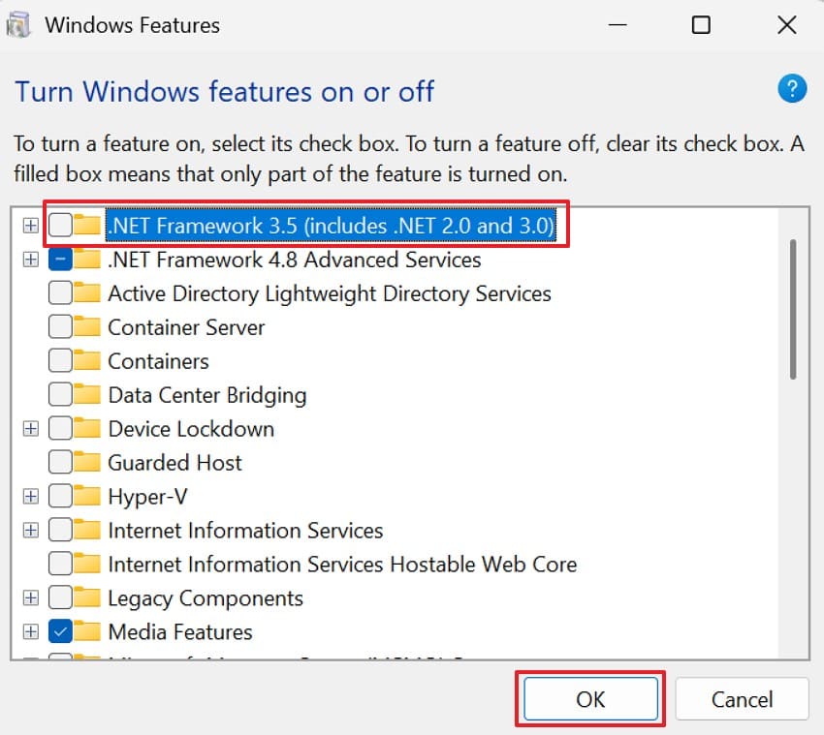Click the folder icon for Active Directory Lightweight Directory Services

pyautogui.click(x=85, y=292)
